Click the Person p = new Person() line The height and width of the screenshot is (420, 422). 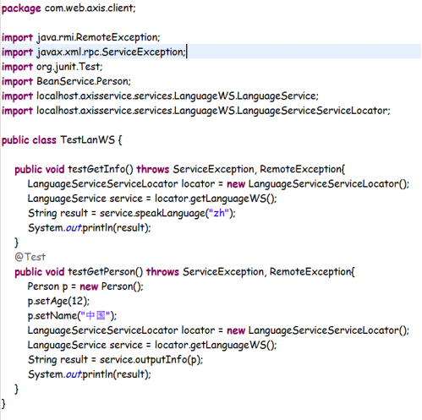[x=85, y=286]
